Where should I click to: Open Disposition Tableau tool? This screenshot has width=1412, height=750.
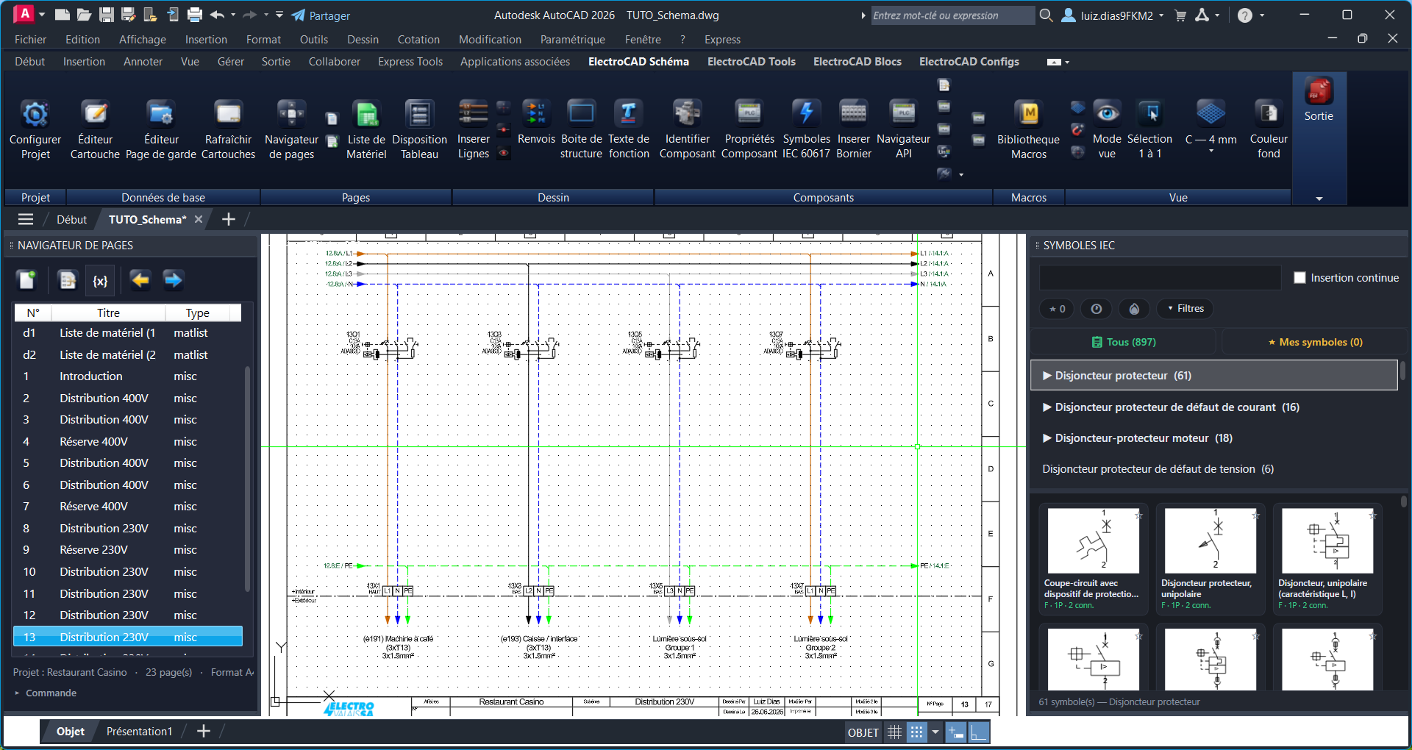tap(419, 129)
